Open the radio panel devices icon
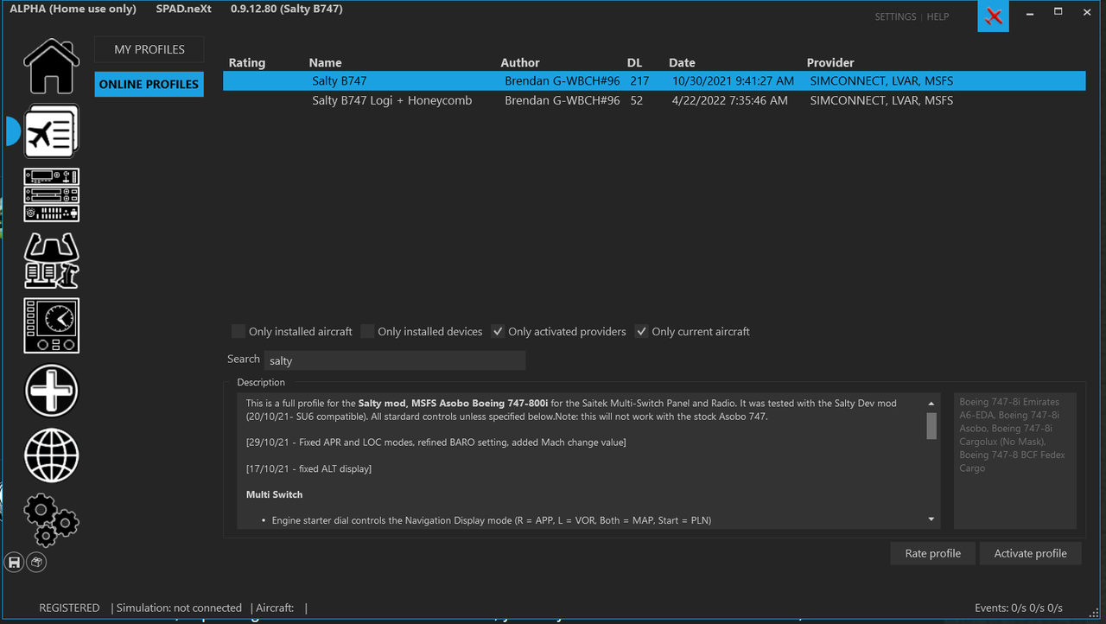Image resolution: width=1106 pixels, height=624 pixels. point(52,195)
